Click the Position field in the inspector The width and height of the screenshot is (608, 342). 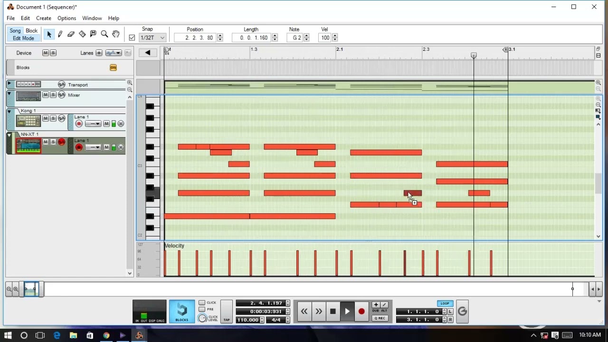(196, 38)
